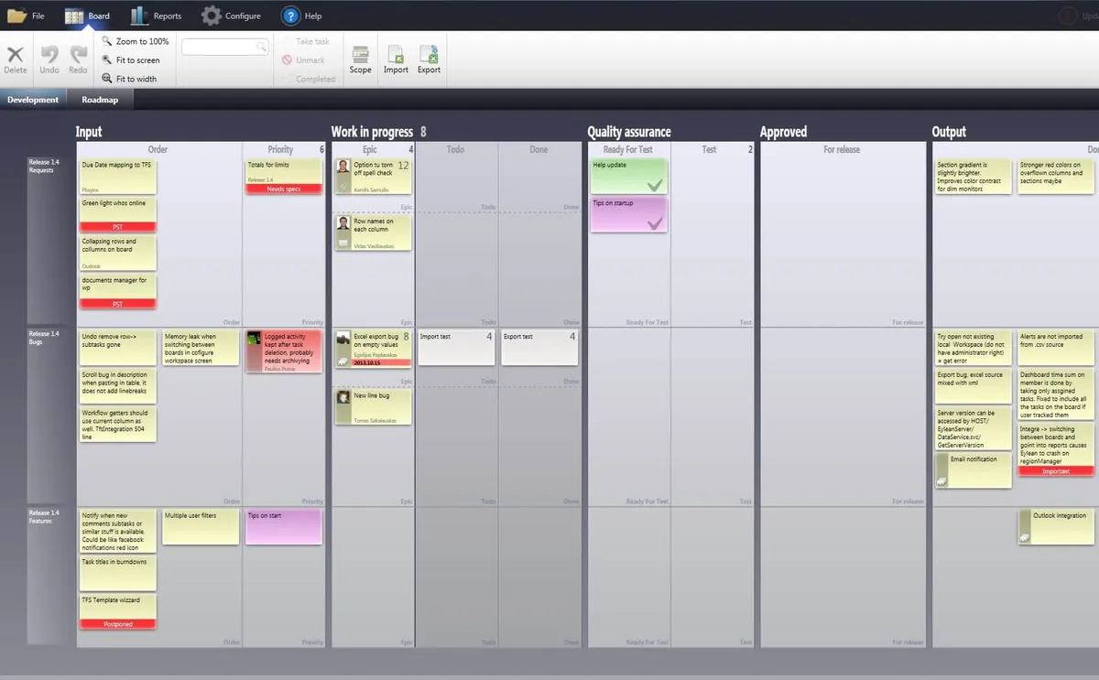Click the Priority column header
The height and width of the screenshot is (680, 1099).
click(x=280, y=149)
